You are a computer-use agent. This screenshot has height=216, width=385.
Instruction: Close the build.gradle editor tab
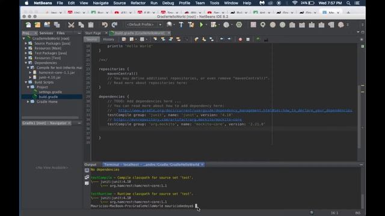pos(169,33)
